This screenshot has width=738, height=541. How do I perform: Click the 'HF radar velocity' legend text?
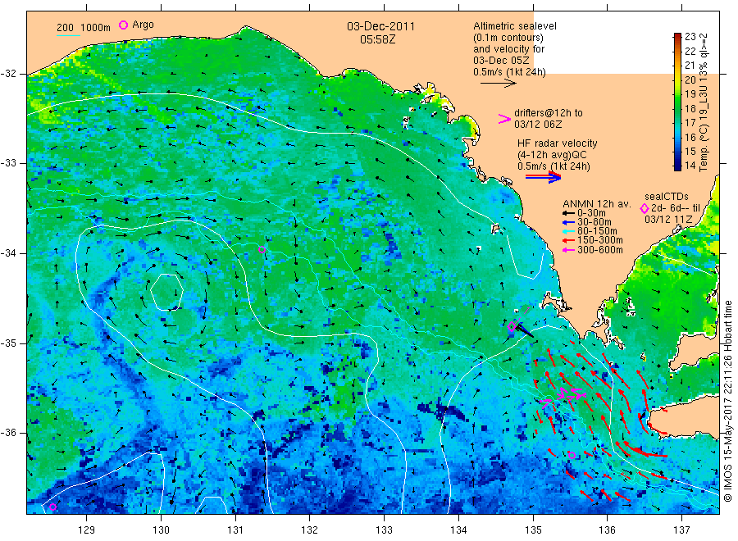[x=558, y=143]
